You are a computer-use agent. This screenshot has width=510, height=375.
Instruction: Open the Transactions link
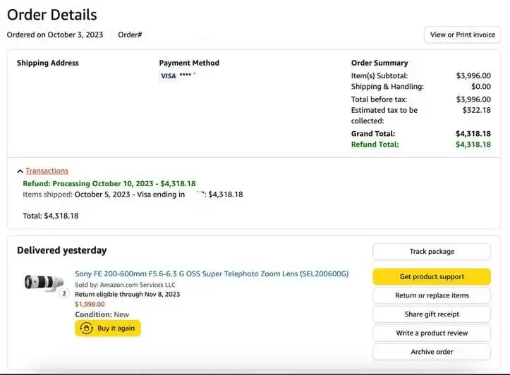(47, 171)
